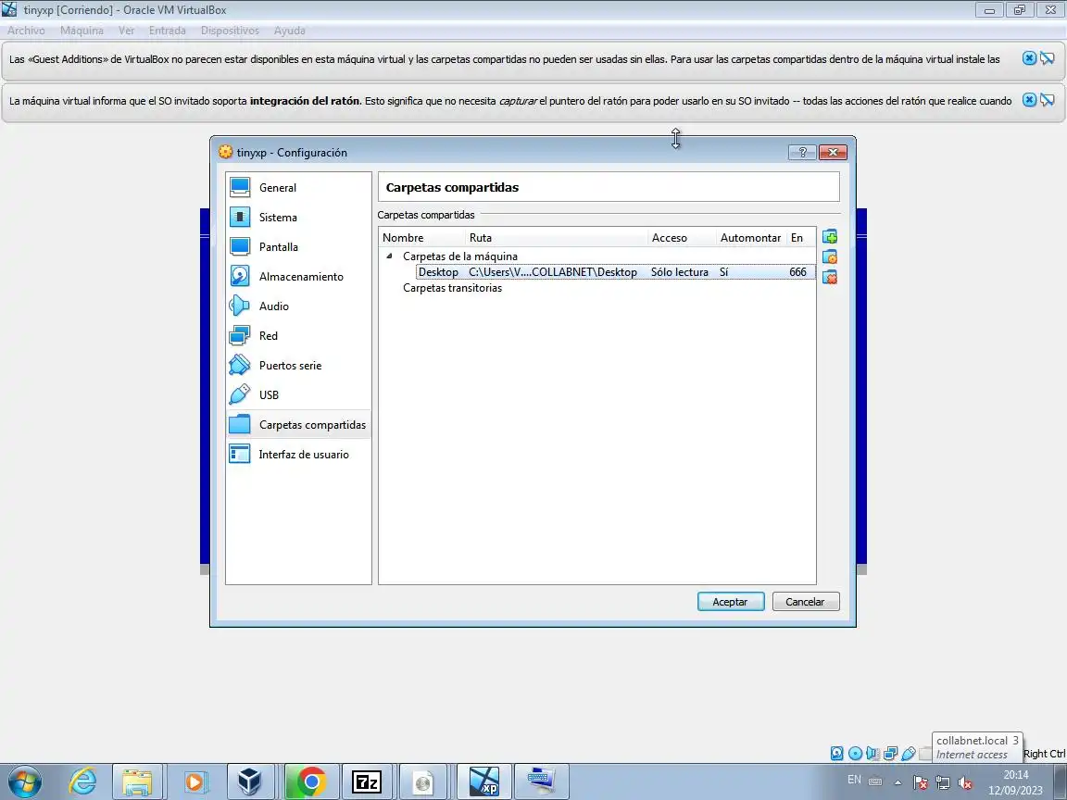
Task: Open the Ayuda menu
Action: point(289,31)
